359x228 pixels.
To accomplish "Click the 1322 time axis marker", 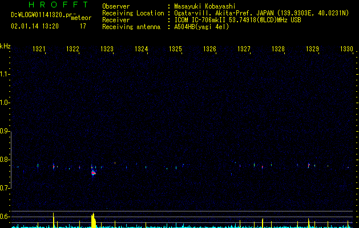I will click(73, 49).
